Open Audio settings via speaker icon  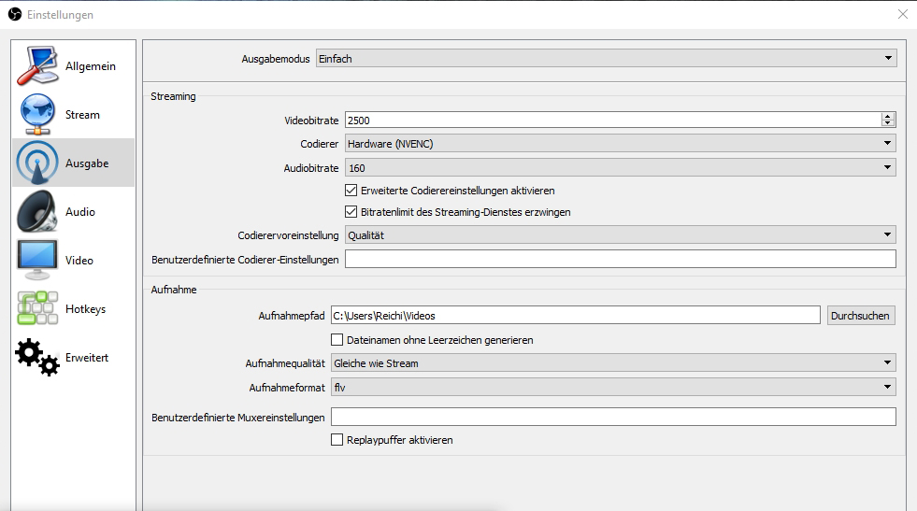[37, 212]
